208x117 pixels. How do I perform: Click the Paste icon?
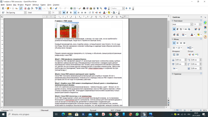click(x=51, y=8)
